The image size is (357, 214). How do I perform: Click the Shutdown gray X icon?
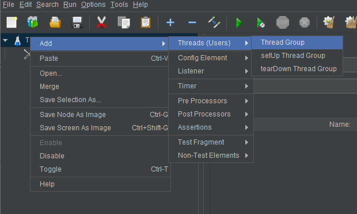point(305,22)
